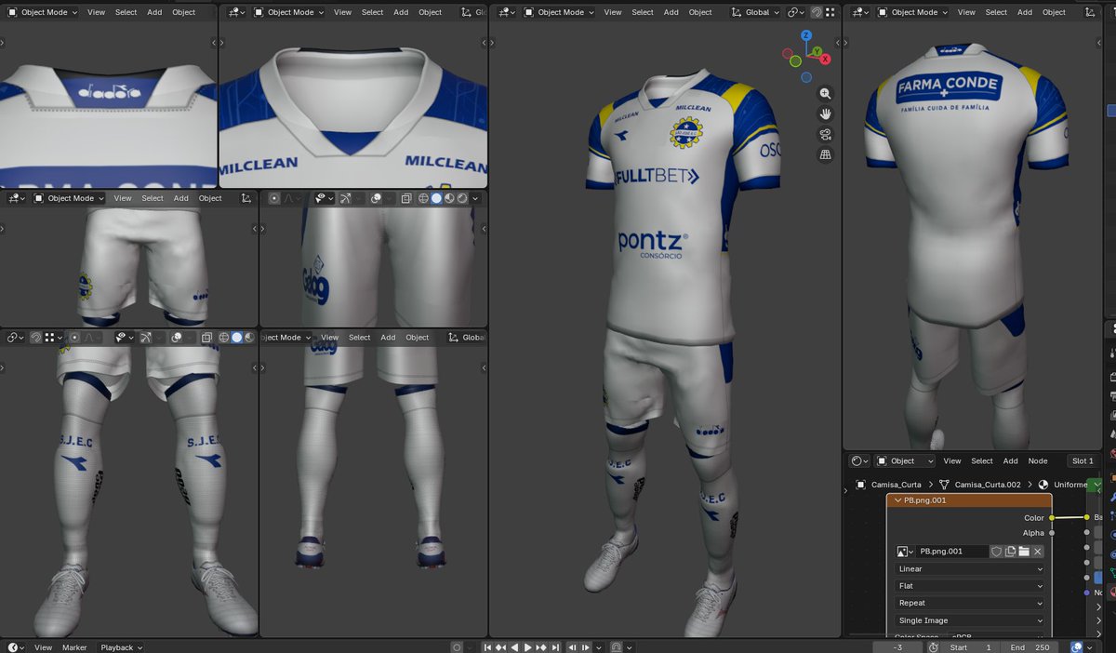Open Global orientation dropdown in main viewport
1116x653 pixels.
[x=754, y=12]
